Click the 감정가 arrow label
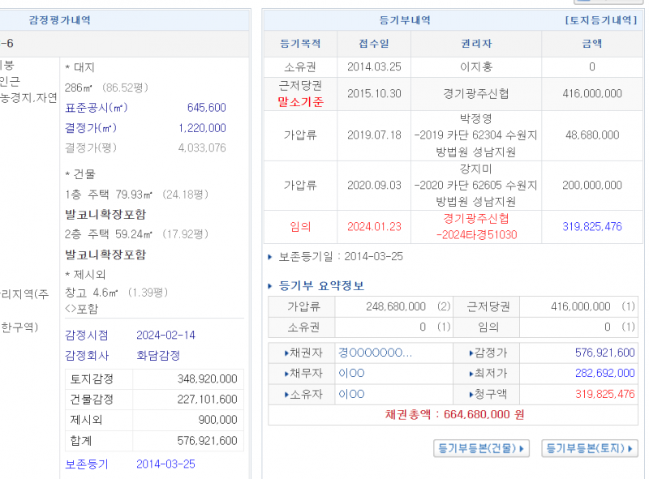Viewport: 649px width, 479px height. click(488, 353)
